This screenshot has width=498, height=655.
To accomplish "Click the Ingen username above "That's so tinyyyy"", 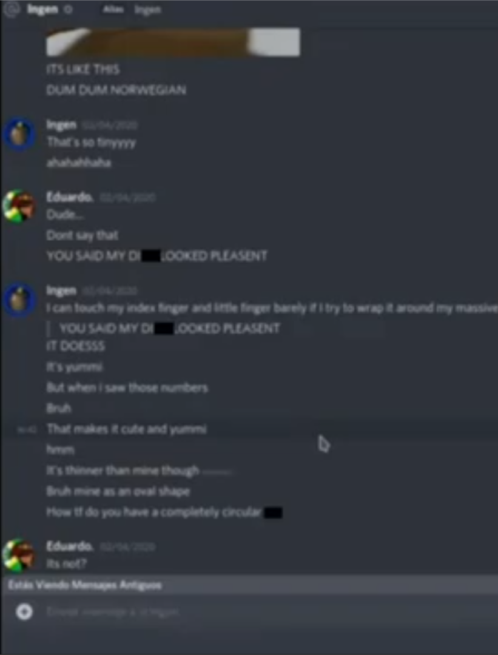I will (x=61, y=124).
